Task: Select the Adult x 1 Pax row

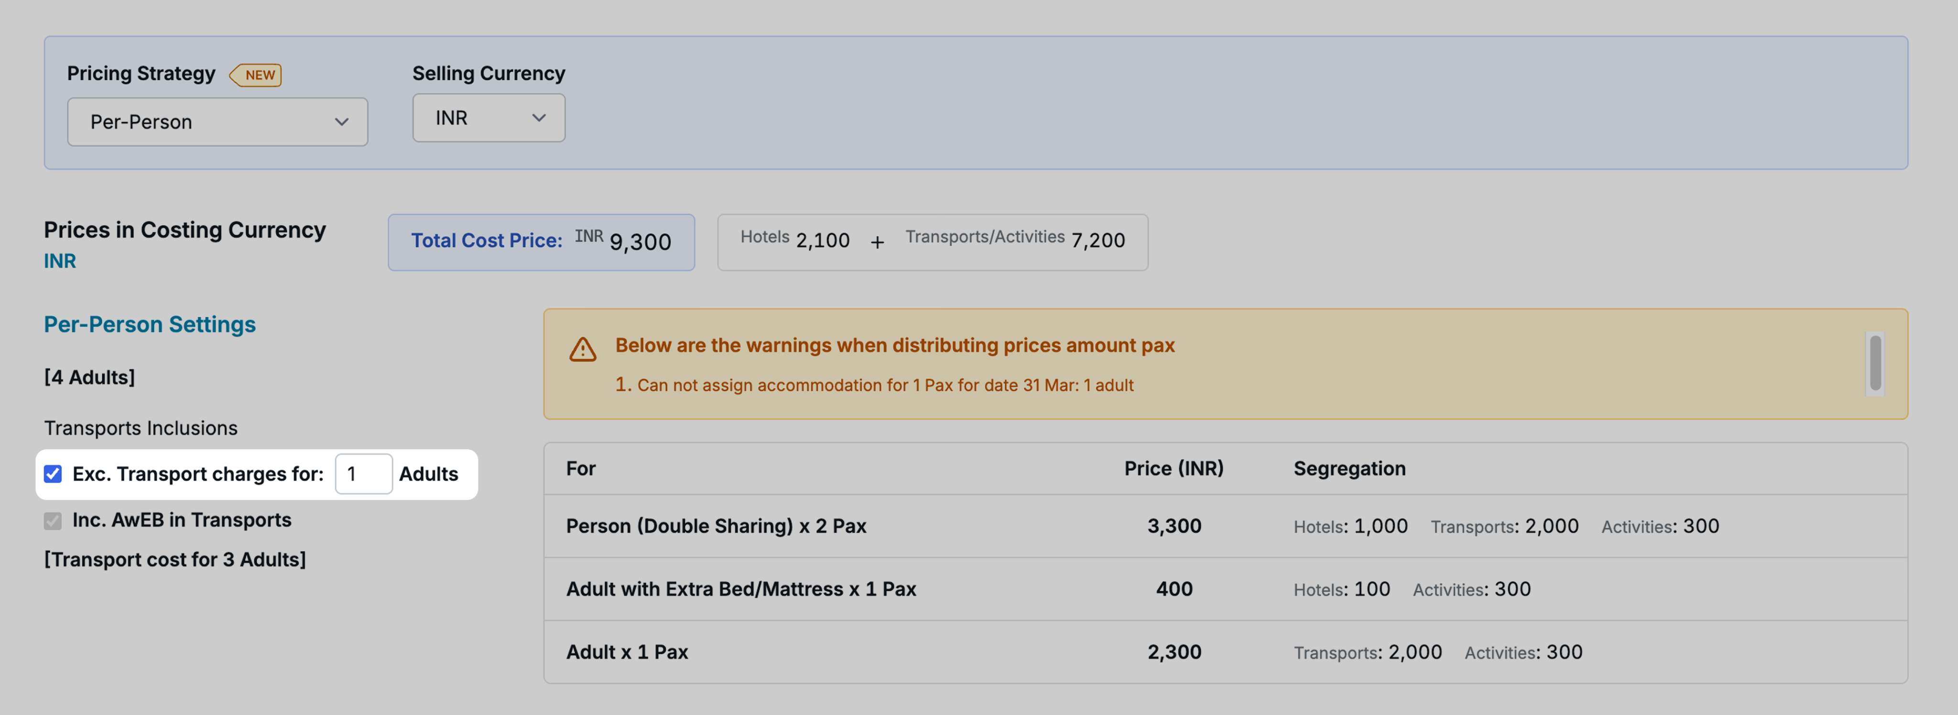Action: (x=627, y=652)
